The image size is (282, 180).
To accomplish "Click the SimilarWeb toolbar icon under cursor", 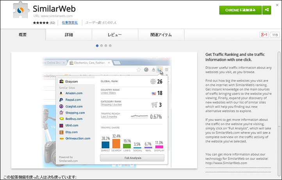I will pyautogui.click(x=159, y=69).
